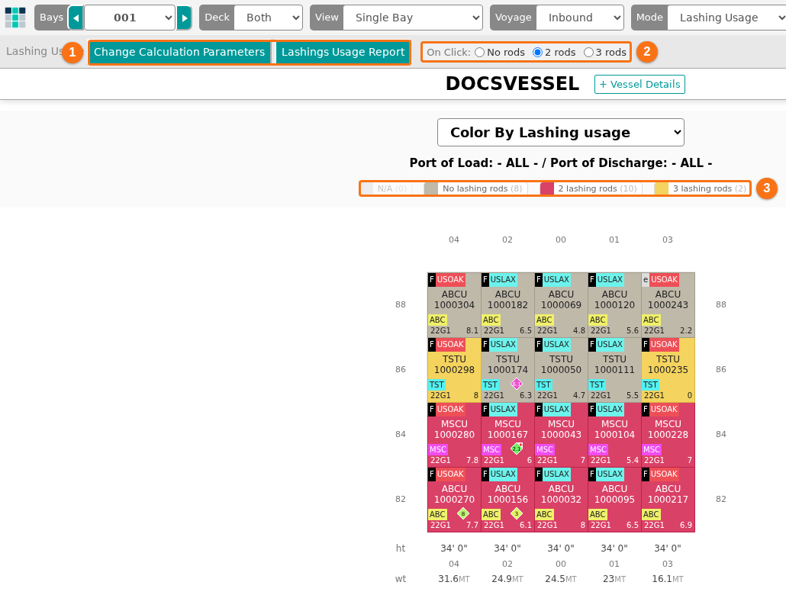Click the N/A legend swatch
Screen dimensions: 786x595
click(367, 188)
